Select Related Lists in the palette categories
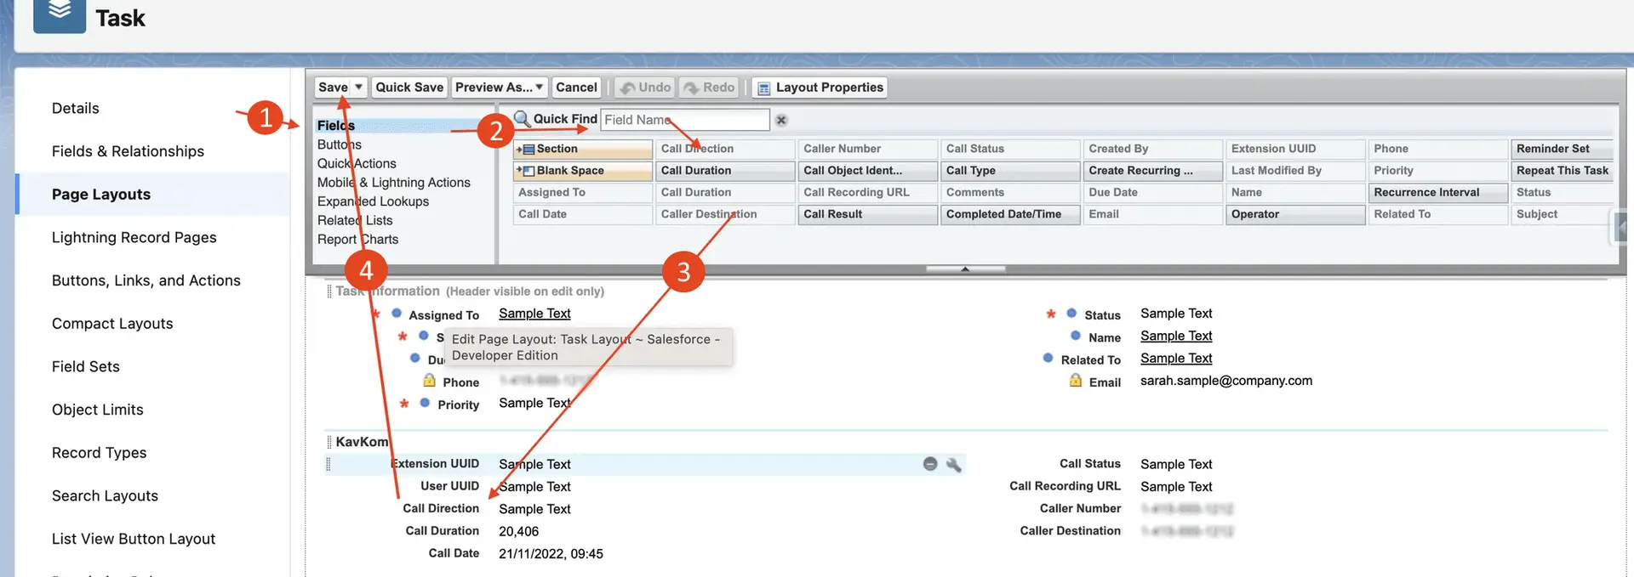 355,221
